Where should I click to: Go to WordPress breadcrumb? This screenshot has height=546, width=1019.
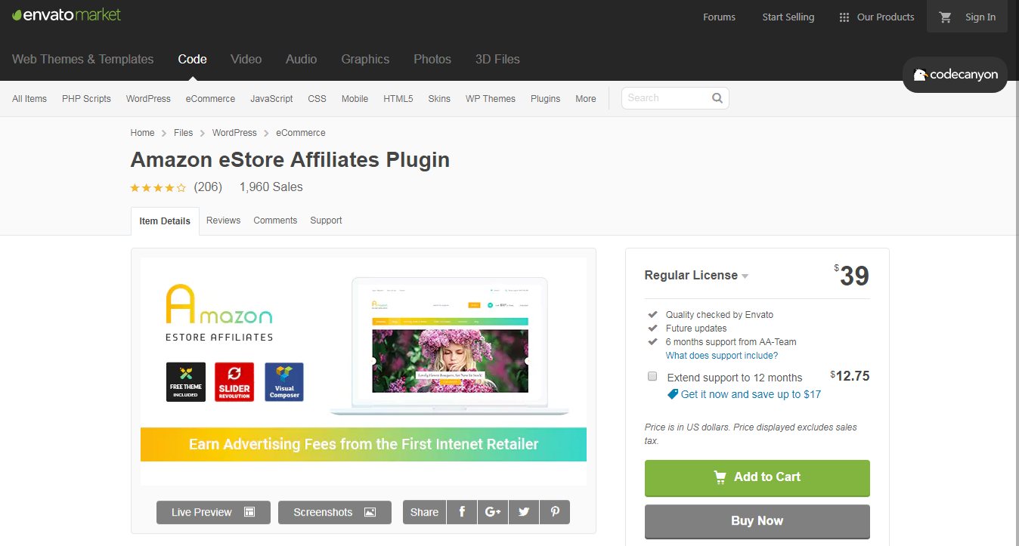pos(234,133)
